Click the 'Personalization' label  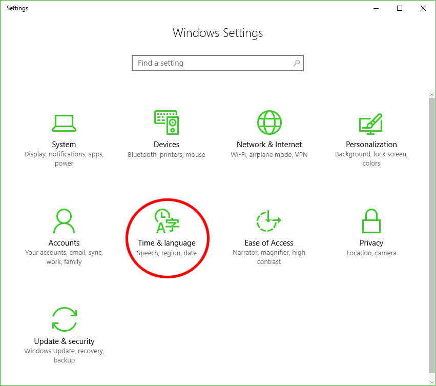click(x=371, y=145)
